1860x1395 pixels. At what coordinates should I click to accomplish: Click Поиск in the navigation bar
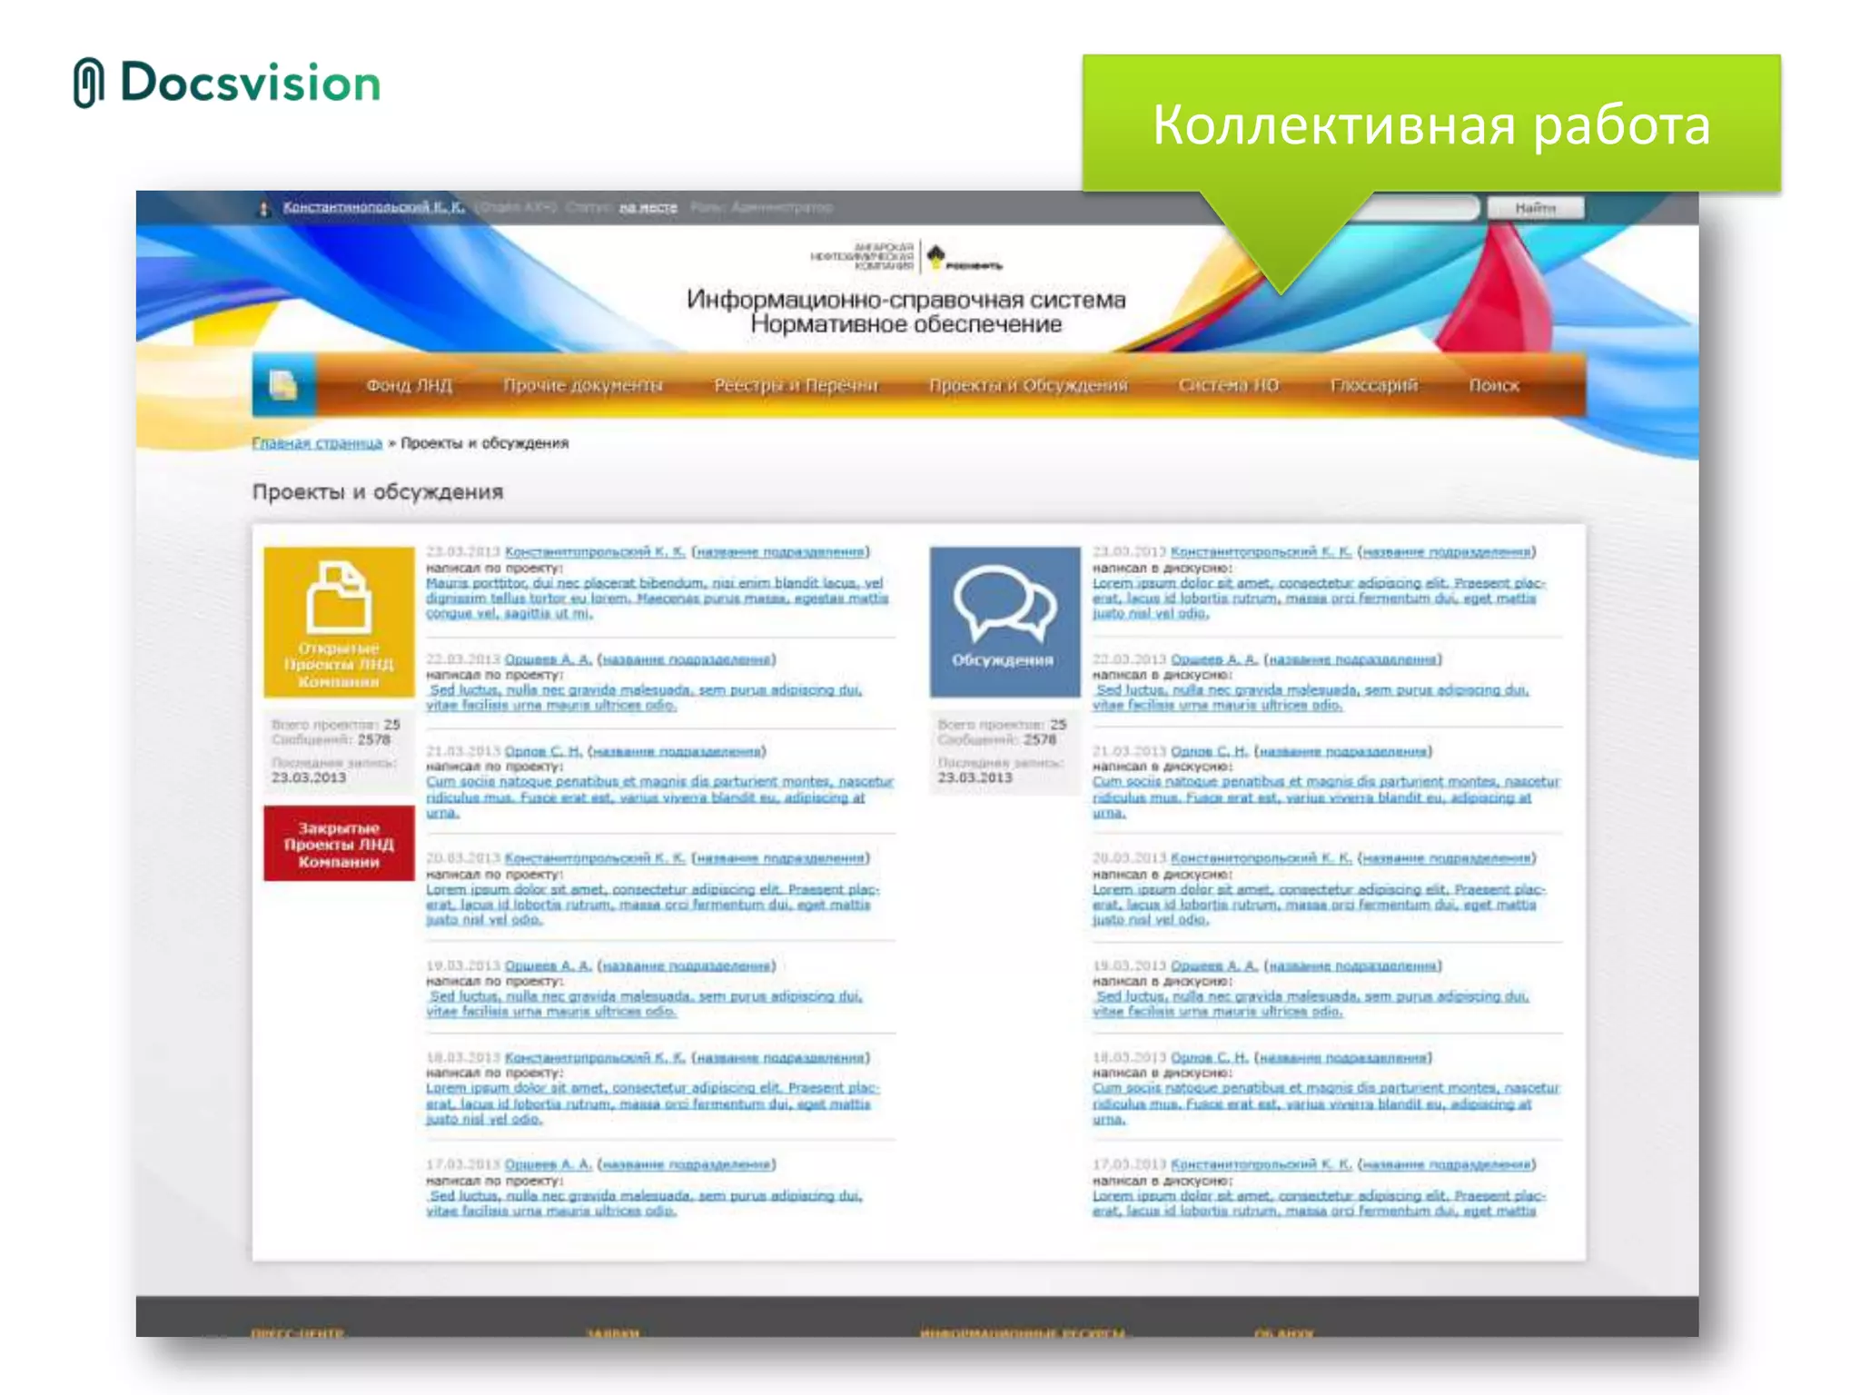tap(1494, 385)
